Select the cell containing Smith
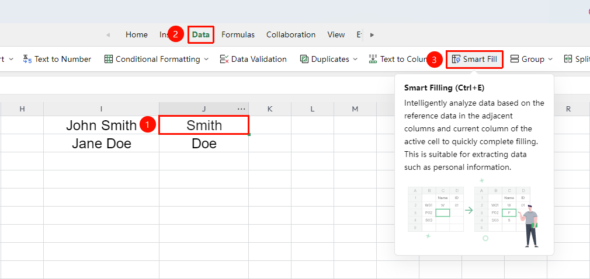Screen dimensions: 590x279 tap(203, 125)
